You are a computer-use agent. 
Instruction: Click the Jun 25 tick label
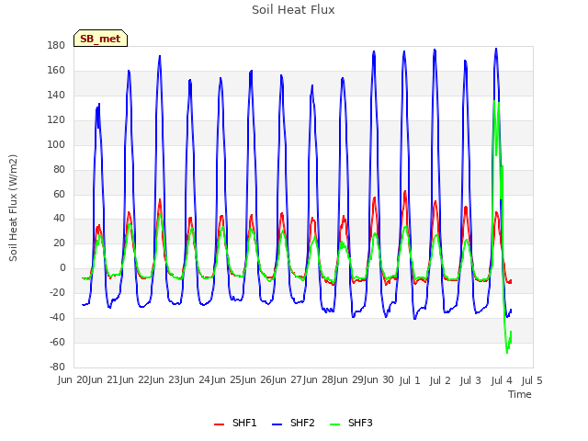coord(226,380)
